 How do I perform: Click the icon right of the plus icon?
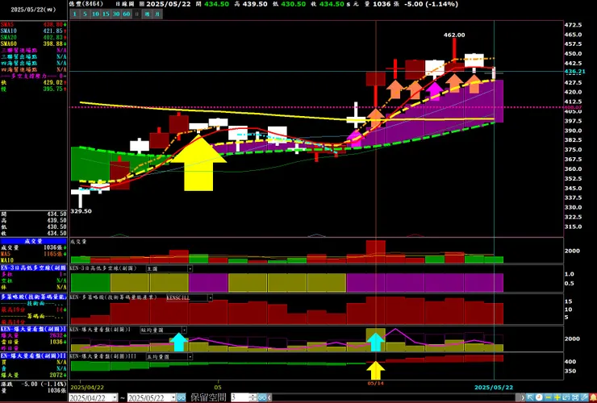point(566,397)
